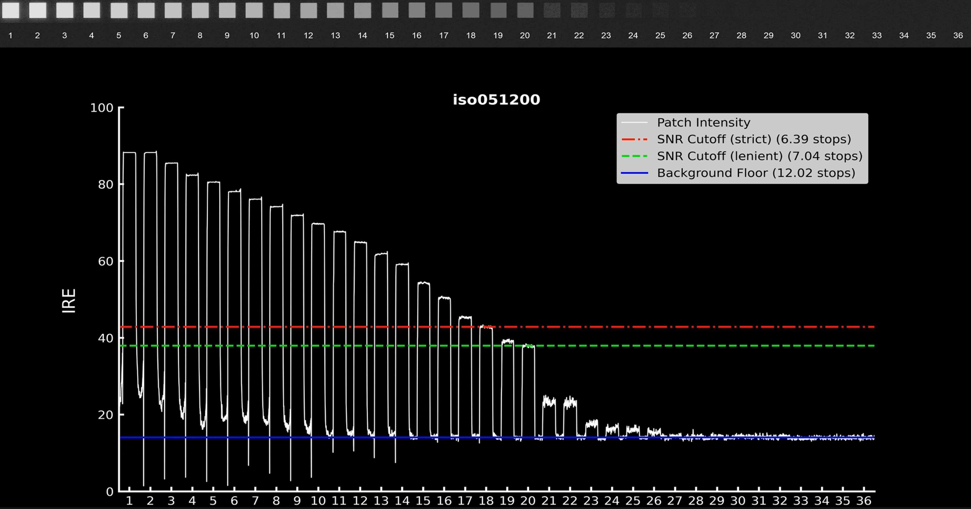Viewport: 971px width, 509px height.
Task: Click the gray patch above label 20
Action: (525, 10)
